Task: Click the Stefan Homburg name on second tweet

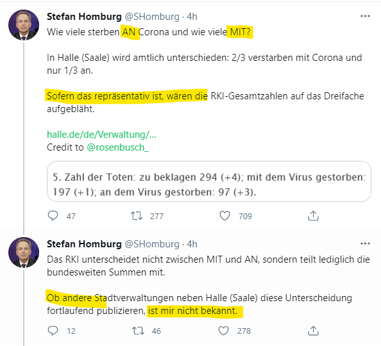Action: click(x=84, y=244)
